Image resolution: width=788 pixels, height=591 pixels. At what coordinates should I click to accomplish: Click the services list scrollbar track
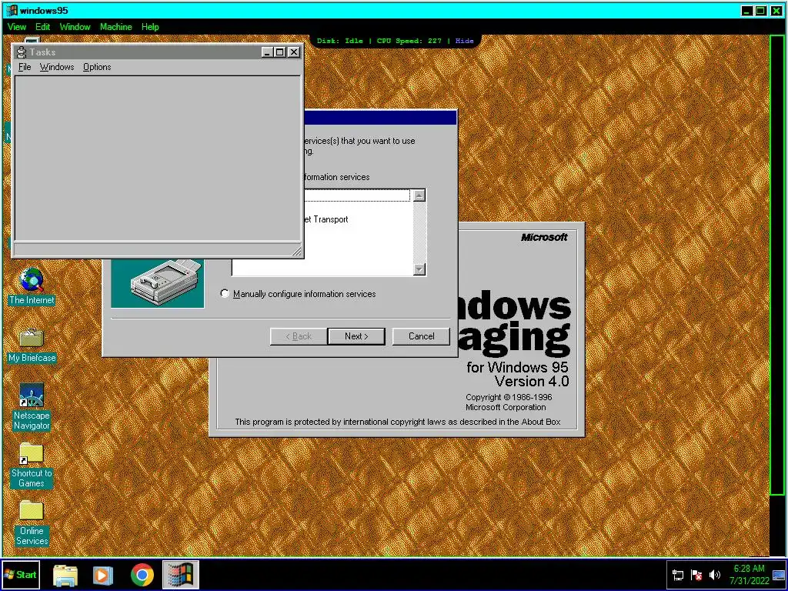[419, 232]
